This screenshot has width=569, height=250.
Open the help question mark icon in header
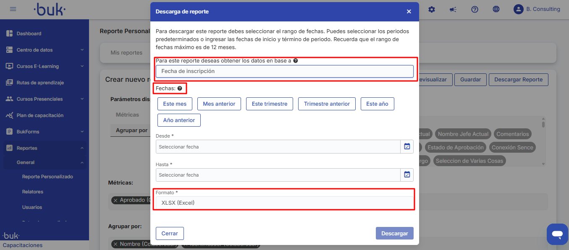pyautogui.click(x=475, y=9)
